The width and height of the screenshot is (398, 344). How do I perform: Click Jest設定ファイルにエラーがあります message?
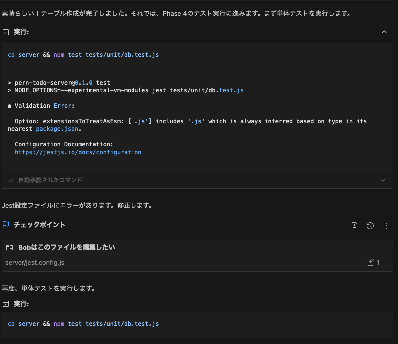[x=78, y=205]
